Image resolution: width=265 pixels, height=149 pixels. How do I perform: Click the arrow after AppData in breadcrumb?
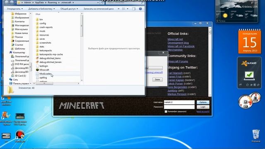point(46,2)
